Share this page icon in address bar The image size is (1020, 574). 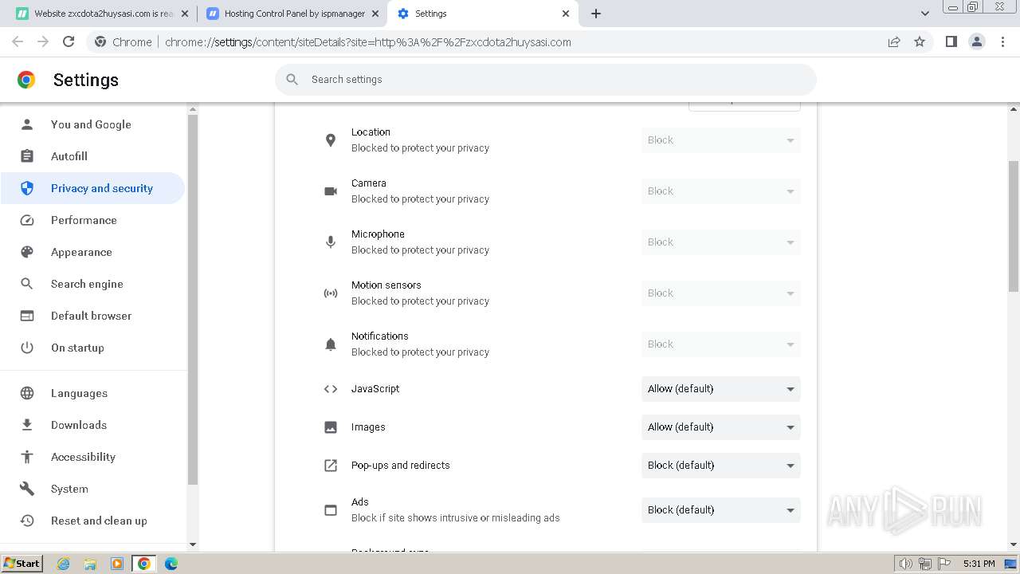pos(894,41)
